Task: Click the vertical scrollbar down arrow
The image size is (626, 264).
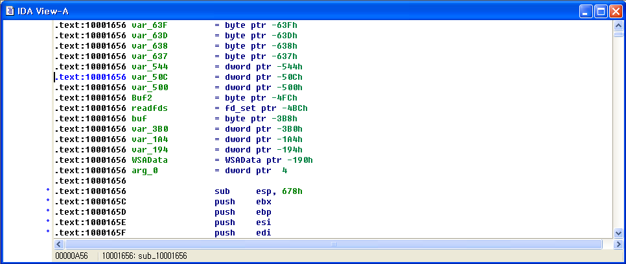Action: [618, 234]
